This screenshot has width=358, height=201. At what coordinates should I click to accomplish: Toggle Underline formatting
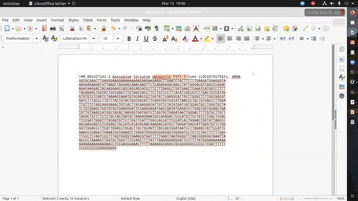click(146, 39)
